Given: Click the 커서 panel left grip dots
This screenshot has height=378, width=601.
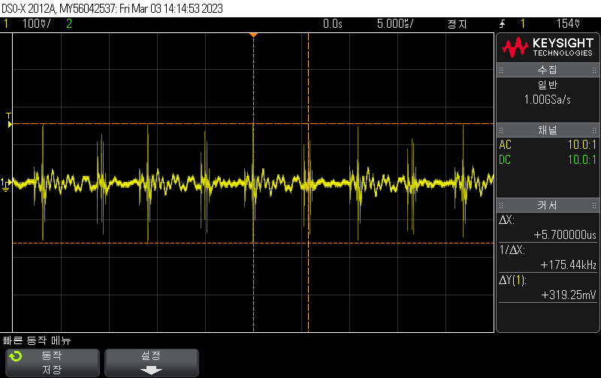Looking at the screenshot, I should pyautogui.click(x=501, y=205).
